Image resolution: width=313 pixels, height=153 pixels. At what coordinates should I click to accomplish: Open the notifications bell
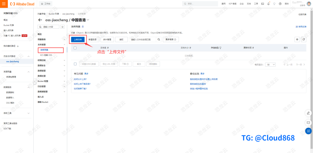tap(268, 4)
